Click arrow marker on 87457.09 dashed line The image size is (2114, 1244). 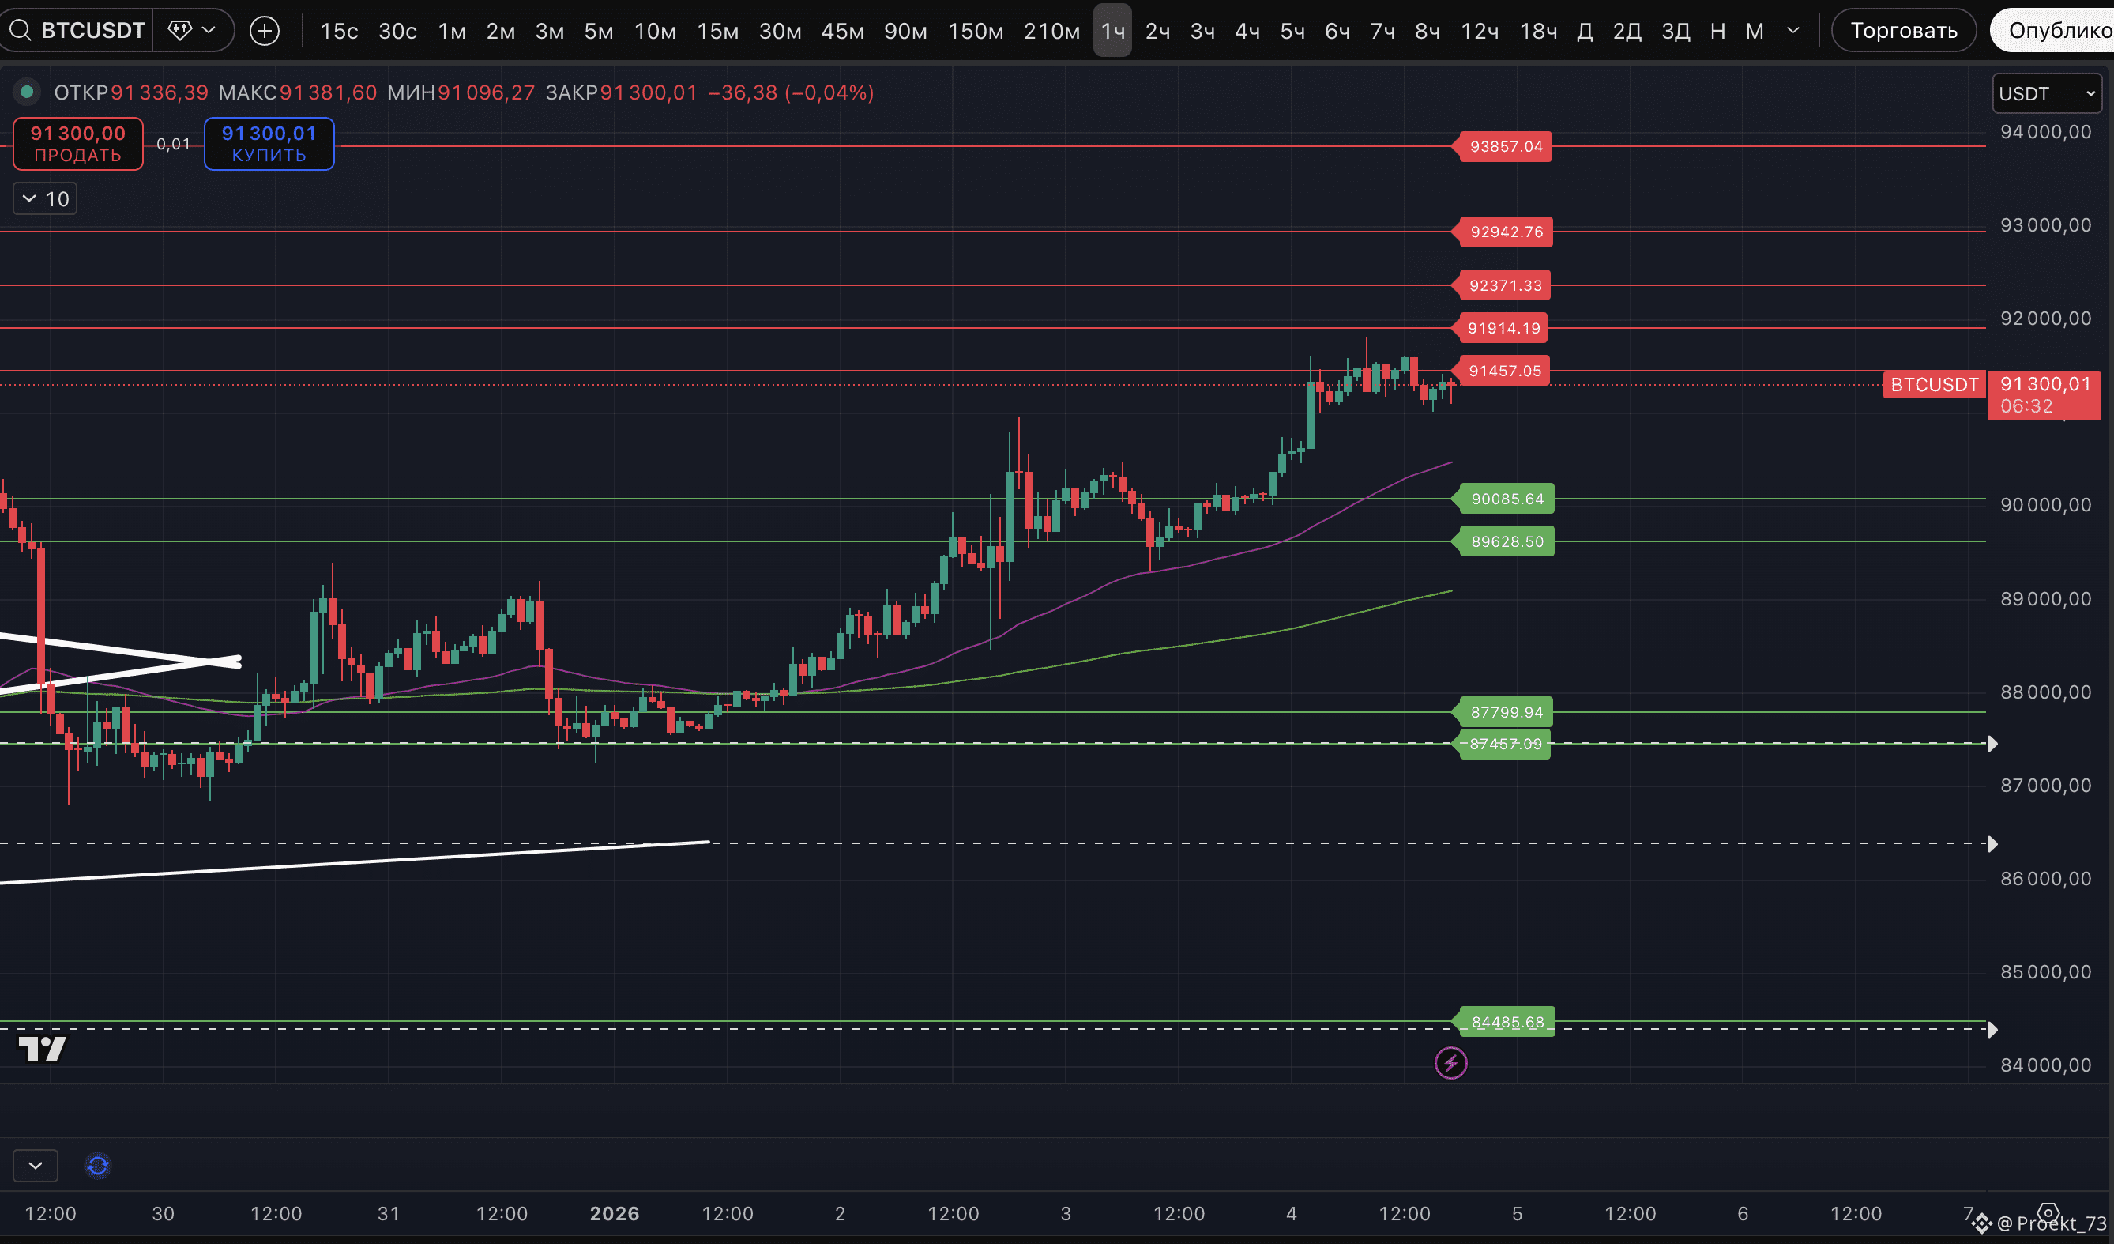1992,744
